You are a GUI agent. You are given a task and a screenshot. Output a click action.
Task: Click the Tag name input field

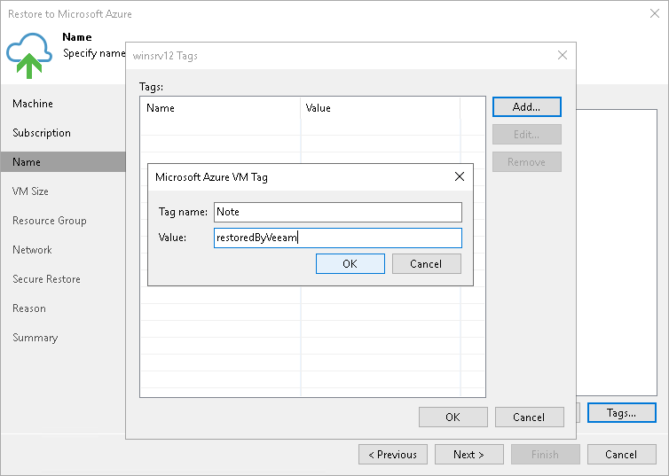coord(337,212)
